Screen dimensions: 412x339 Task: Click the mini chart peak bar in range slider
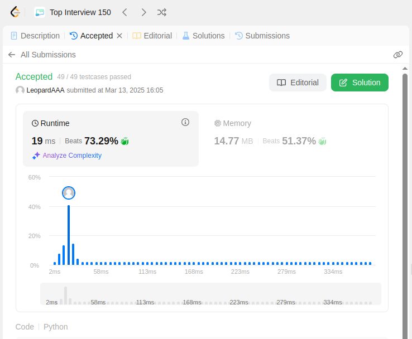[x=65, y=296]
